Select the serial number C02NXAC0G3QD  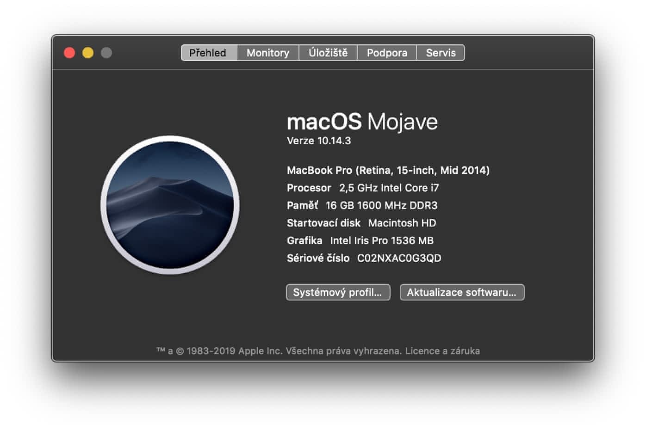click(x=399, y=258)
